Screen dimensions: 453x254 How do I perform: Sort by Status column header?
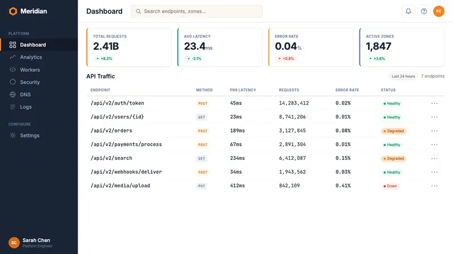[x=388, y=90]
